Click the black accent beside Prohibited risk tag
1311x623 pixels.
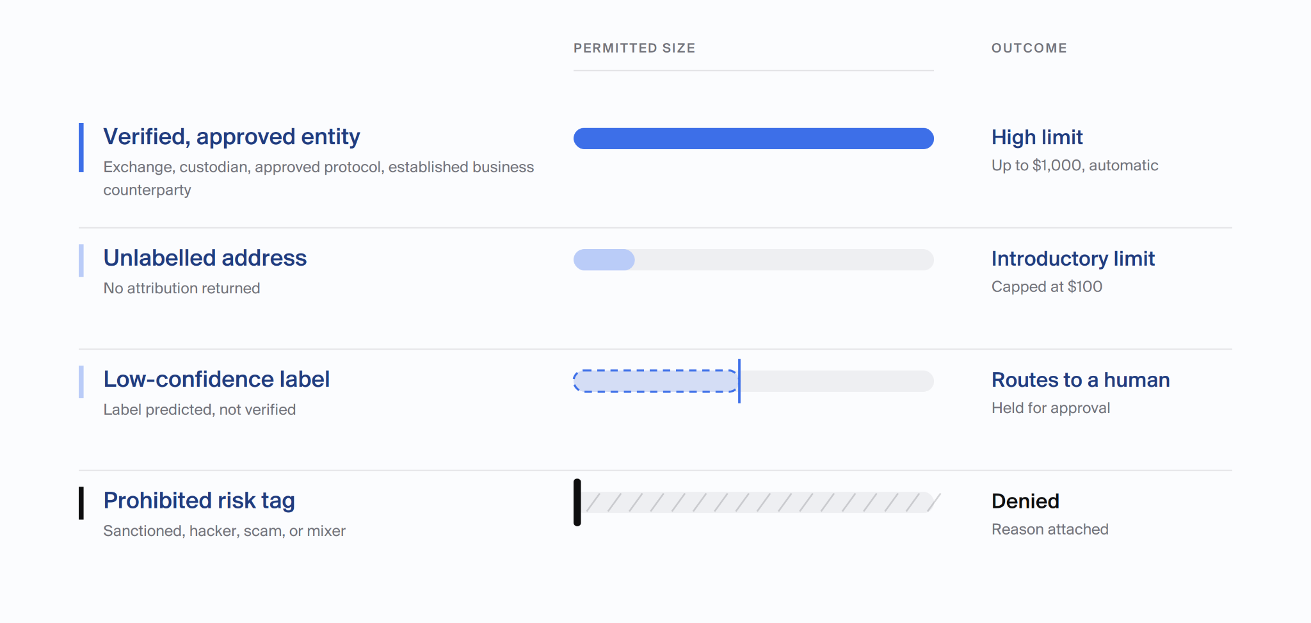pyautogui.click(x=81, y=503)
